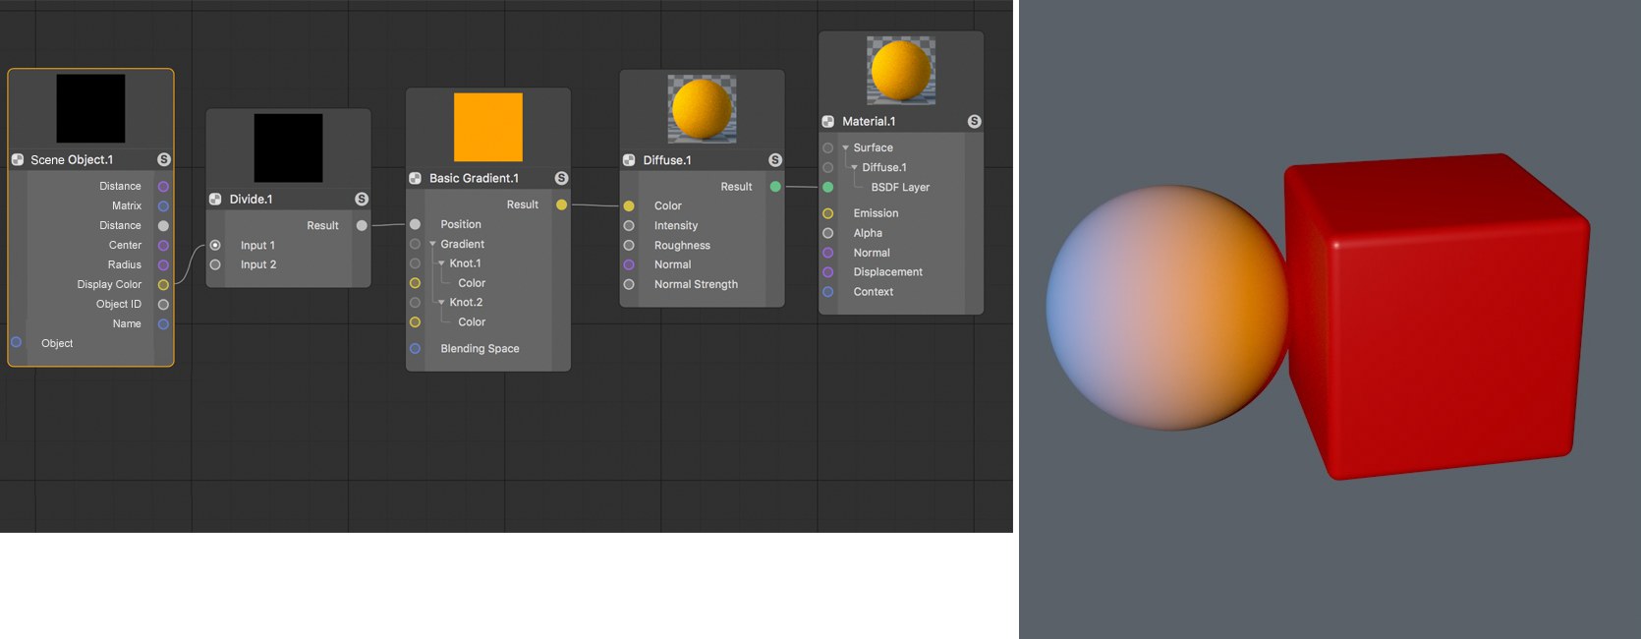
Task: Click the Normal input port on Material.1
Action: point(828,253)
